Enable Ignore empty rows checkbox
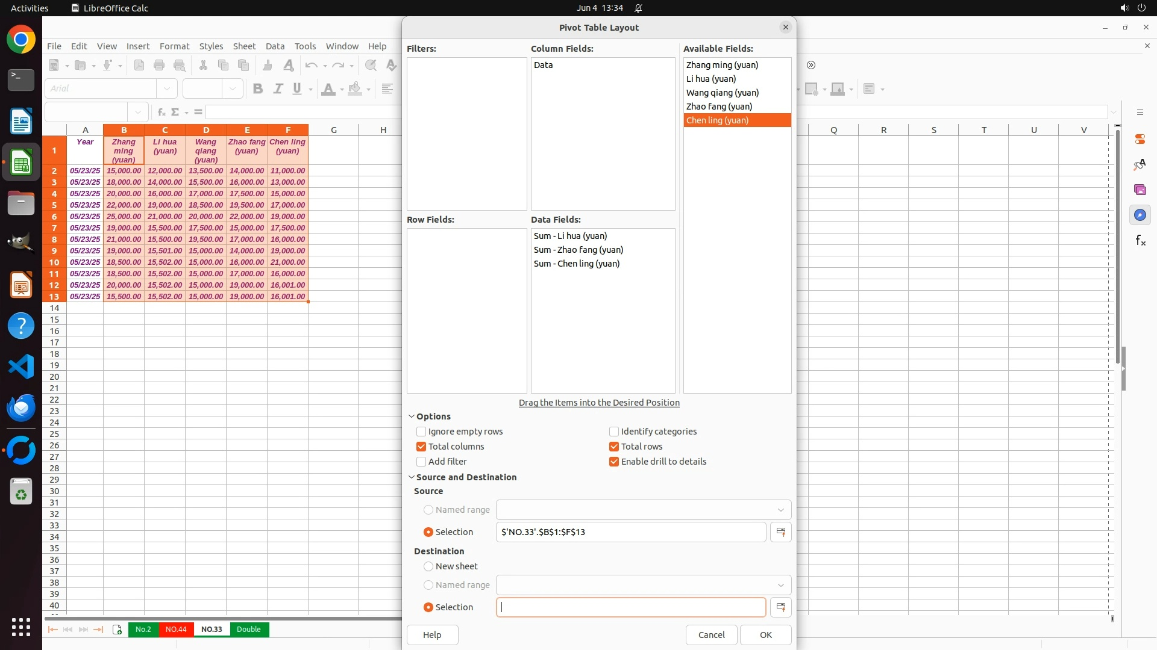This screenshot has width=1157, height=650. click(421, 432)
